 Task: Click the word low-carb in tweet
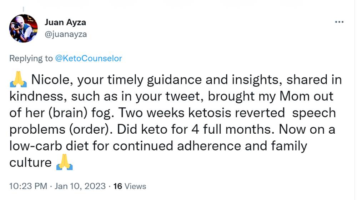pos(36,146)
